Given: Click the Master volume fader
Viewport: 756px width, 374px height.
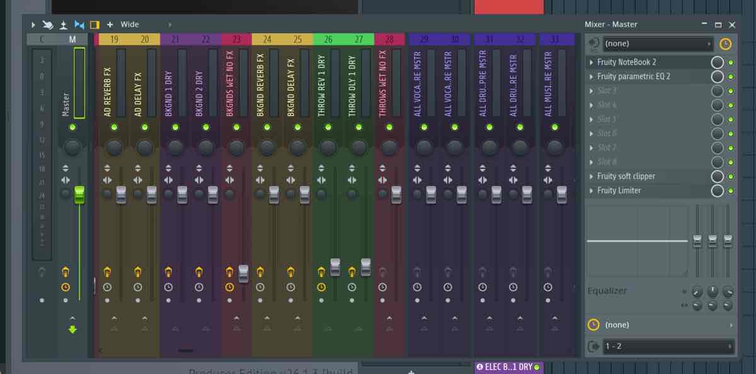Looking at the screenshot, I should [79, 194].
